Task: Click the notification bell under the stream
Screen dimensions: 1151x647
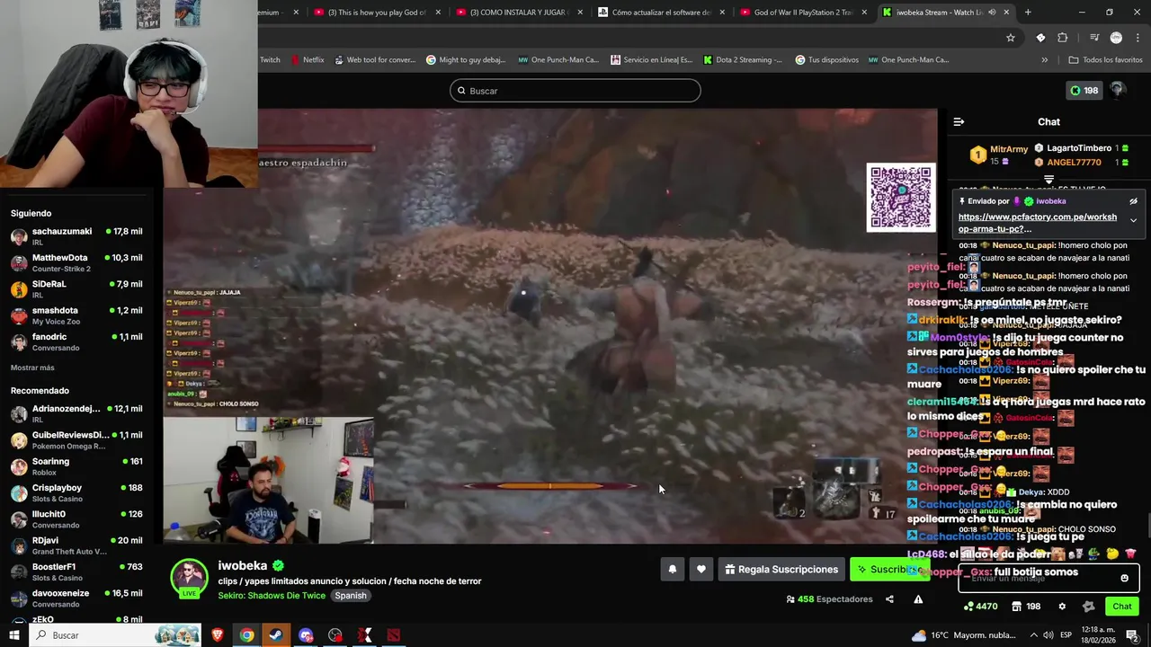Action: (x=672, y=569)
